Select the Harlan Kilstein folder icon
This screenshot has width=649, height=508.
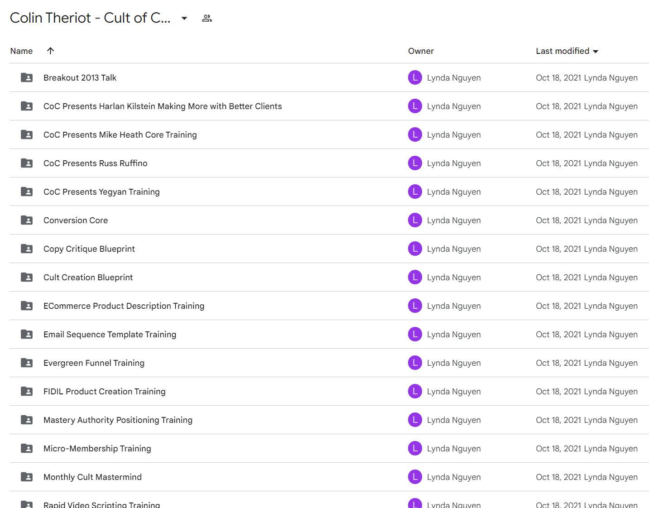(x=27, y=106)
